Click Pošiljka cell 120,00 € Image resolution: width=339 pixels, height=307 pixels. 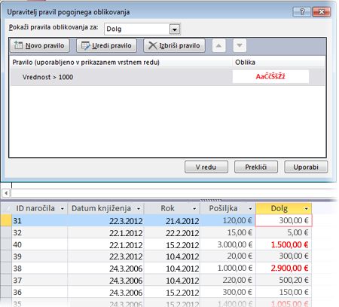(228, 221)
